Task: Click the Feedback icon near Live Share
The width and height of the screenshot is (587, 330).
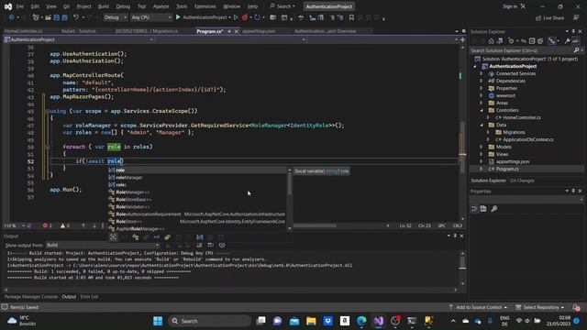Action: pyautogui.click(x=576, y=17)
